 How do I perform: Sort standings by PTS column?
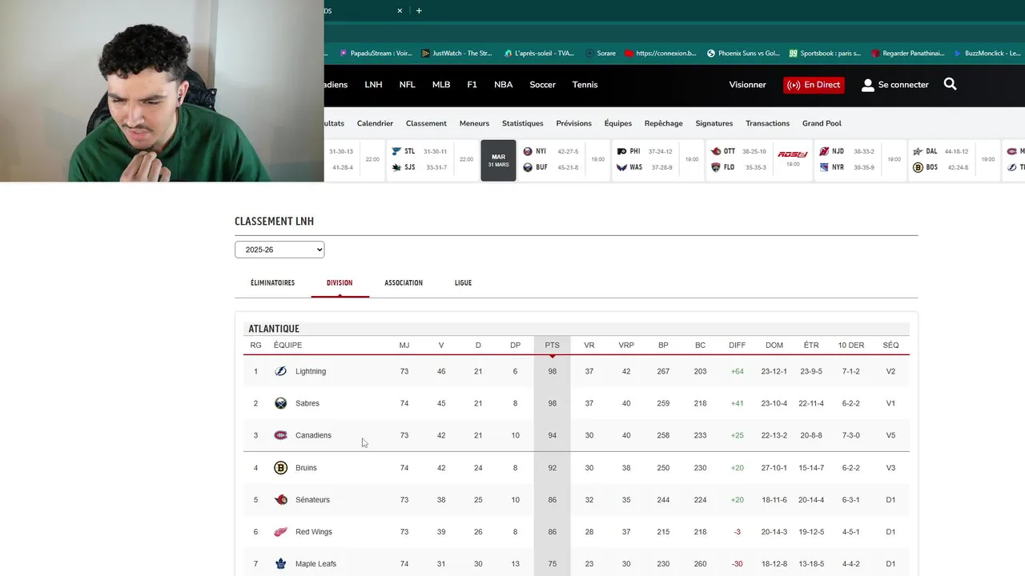click(552, 345)
